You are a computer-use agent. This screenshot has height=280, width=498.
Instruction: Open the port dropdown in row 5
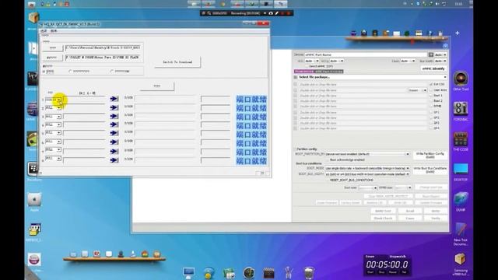tap(59, 133)
